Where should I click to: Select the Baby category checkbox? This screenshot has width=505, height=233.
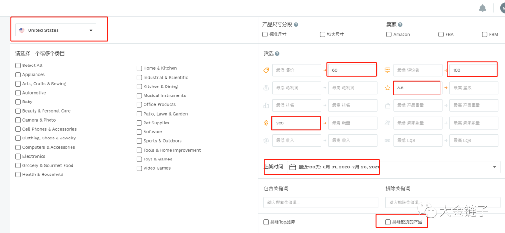[x=18, y=102]
